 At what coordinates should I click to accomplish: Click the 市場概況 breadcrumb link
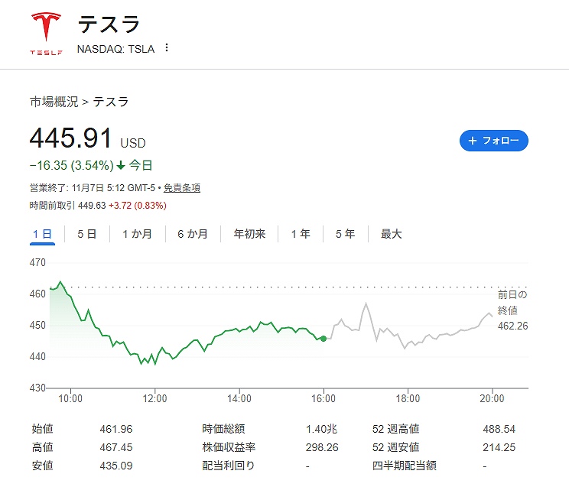54,102
